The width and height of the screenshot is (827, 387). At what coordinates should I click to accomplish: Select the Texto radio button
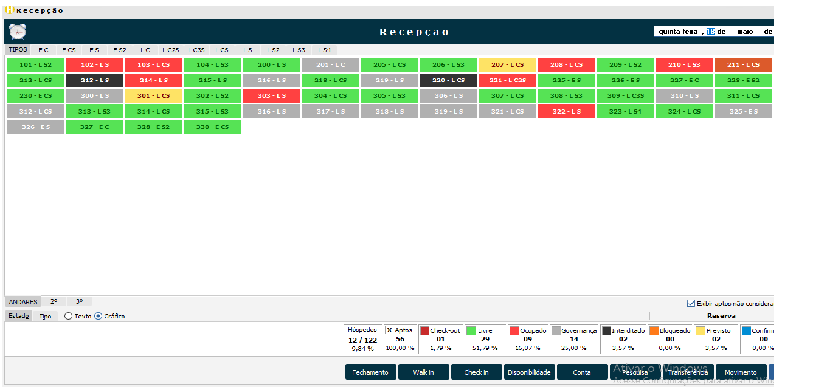point(68,316)
